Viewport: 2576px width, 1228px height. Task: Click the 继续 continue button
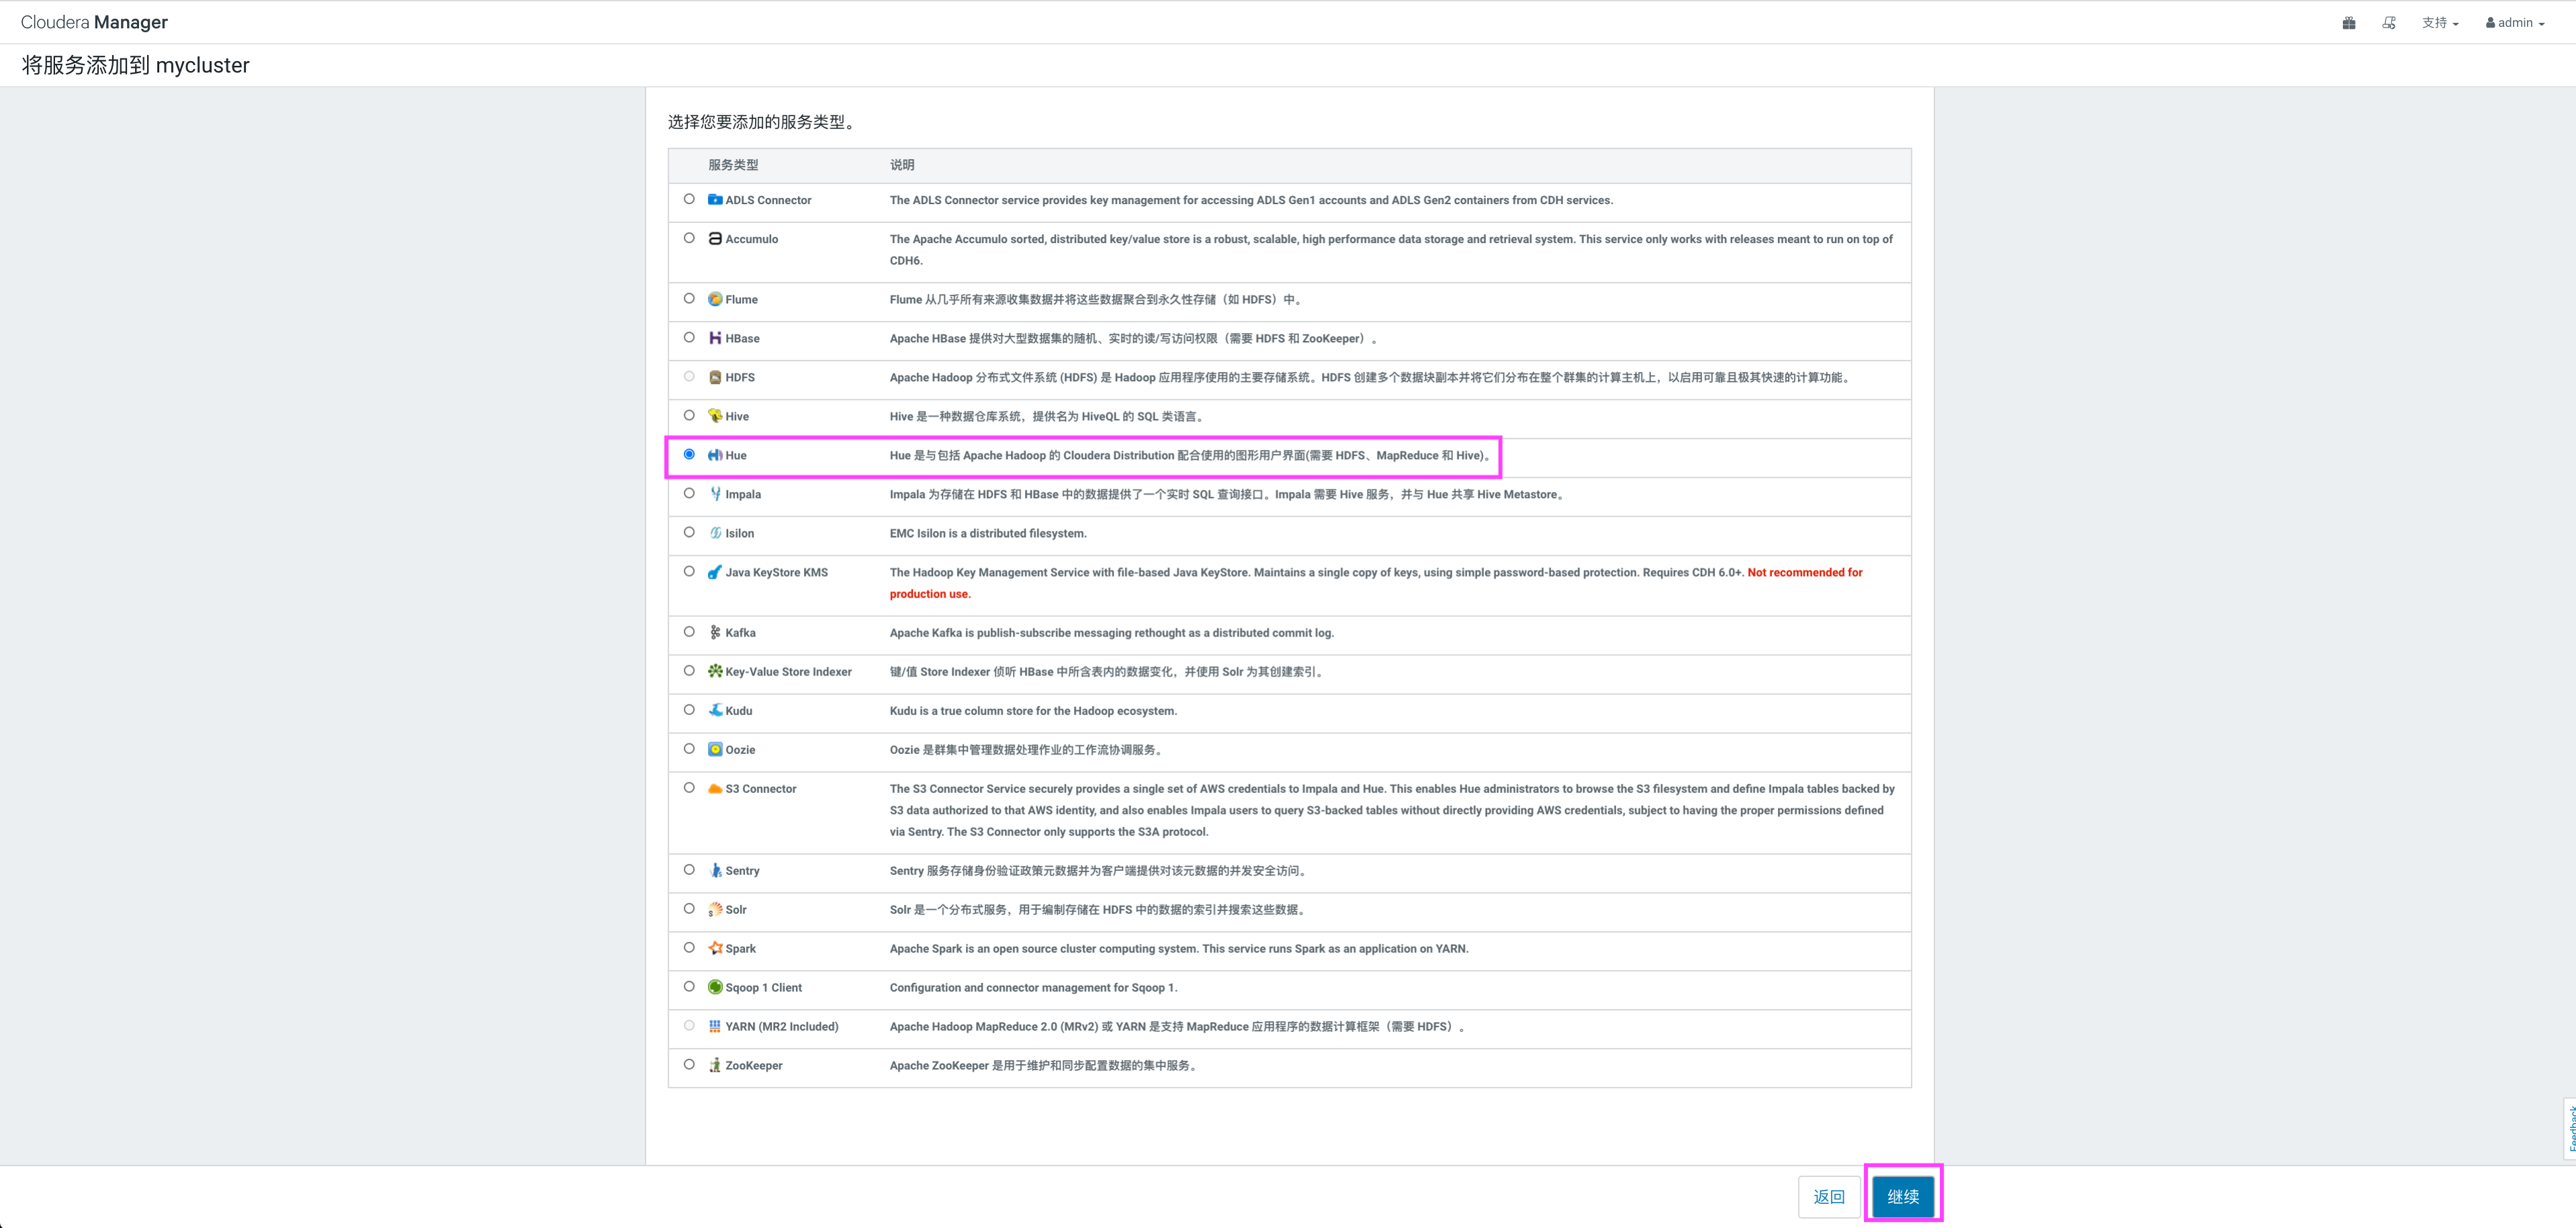tap(1902, 1196)
